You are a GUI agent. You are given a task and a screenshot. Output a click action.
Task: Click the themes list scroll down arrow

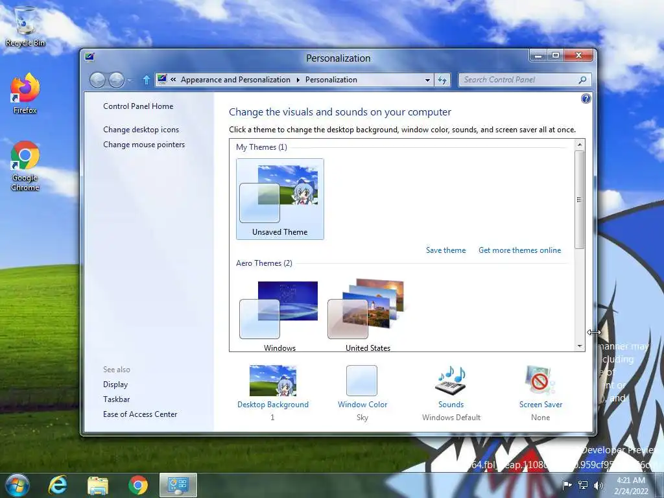pos(580,346)
